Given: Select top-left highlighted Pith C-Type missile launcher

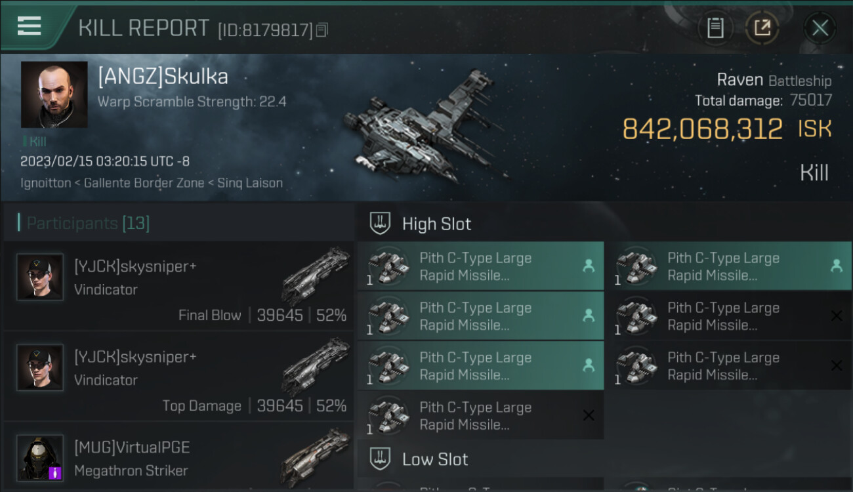Looking at the screenshot, I should (x=480, y=266).
